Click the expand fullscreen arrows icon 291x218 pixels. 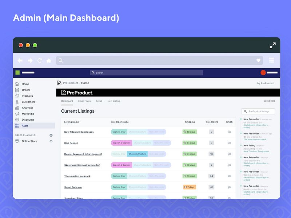(272, 45)
